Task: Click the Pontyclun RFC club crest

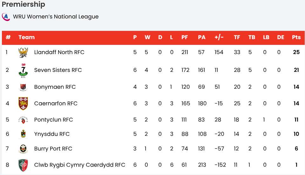Action: (x=23, y=120)
